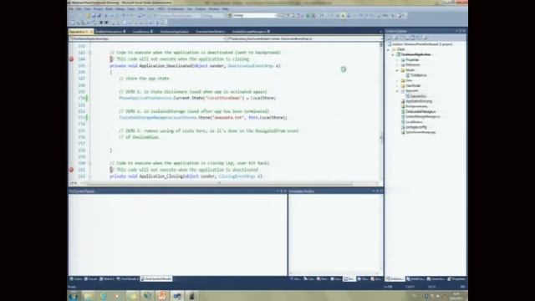The image size is (535, 301).
Task: Switch to the Locals bottom tab
Action: click(91, 279)
